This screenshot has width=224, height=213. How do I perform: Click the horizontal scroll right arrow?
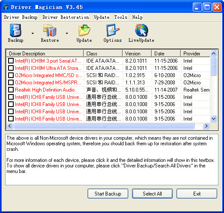point(206,126)
